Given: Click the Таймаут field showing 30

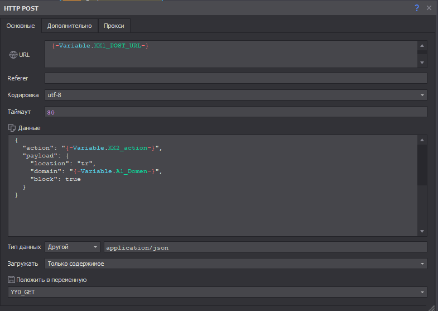Looking at the screenshot, I should (235, 112).
